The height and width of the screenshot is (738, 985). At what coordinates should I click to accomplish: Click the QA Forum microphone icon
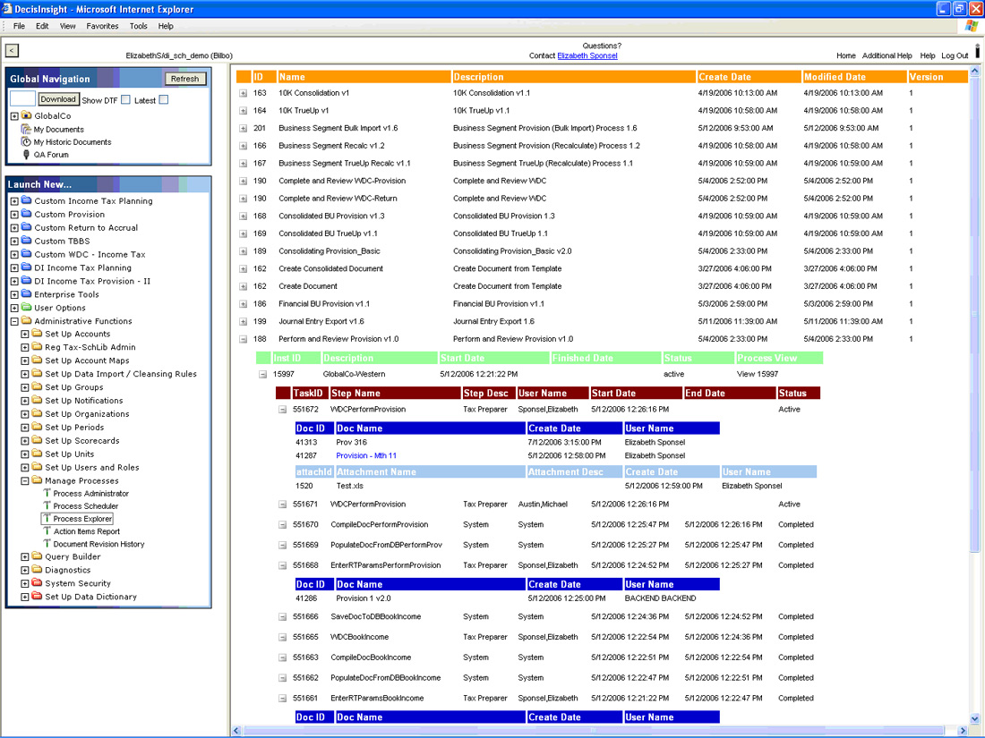(x=26, y=155)
